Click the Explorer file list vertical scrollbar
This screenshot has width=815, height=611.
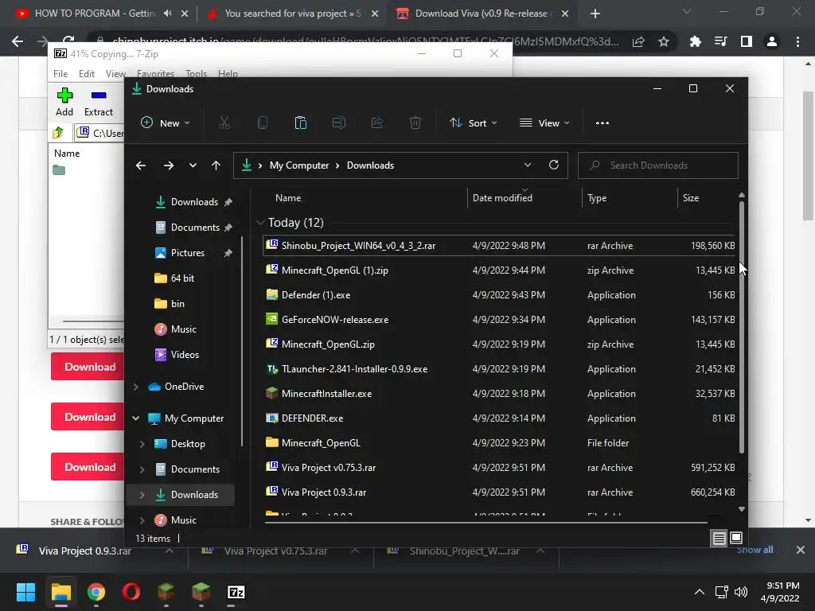742,327
